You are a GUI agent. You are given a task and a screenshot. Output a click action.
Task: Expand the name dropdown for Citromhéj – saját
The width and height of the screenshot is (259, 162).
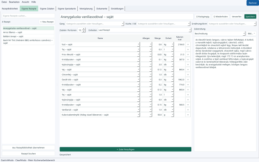pos(139,75)
